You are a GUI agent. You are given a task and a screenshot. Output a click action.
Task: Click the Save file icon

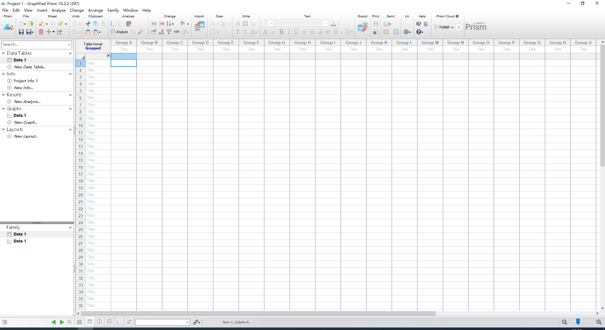[x=21, y=32]
